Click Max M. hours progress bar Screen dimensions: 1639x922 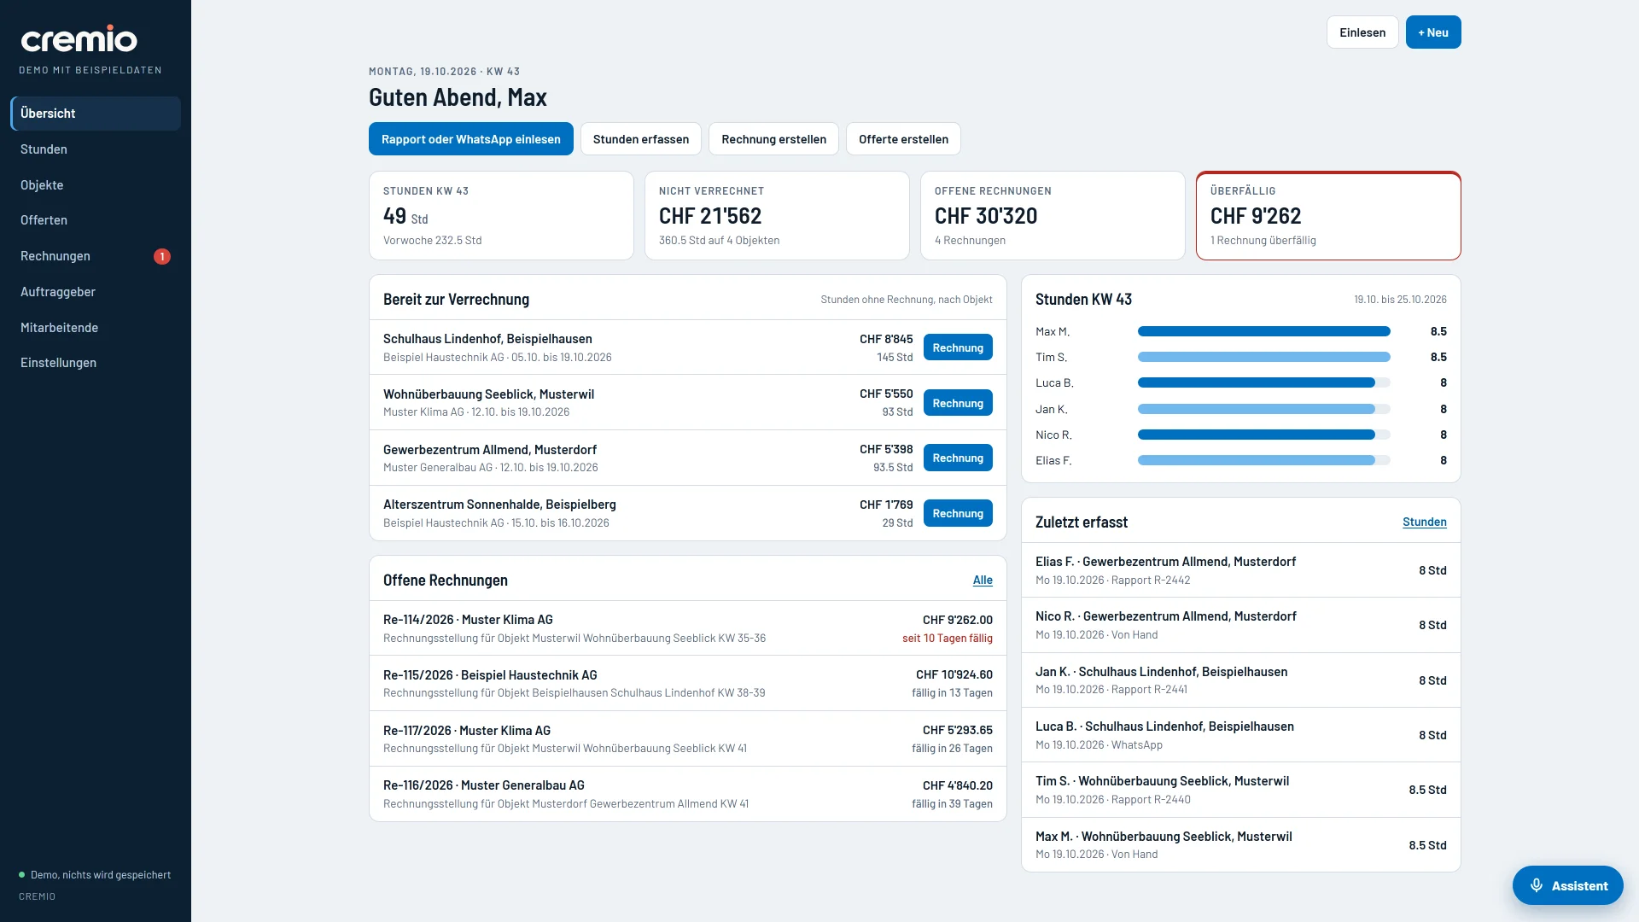[x=1263, y=331]
